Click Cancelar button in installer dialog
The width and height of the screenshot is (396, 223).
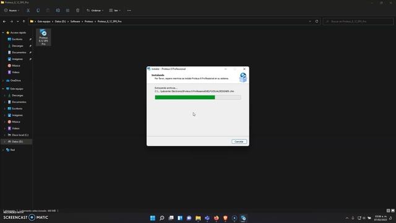pyautogui.click(x=239, y=142)
